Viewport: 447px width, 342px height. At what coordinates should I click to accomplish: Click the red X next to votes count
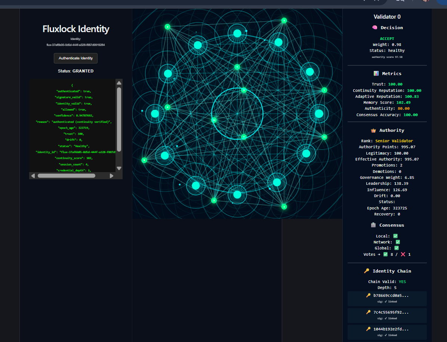(x=403, y=254)
